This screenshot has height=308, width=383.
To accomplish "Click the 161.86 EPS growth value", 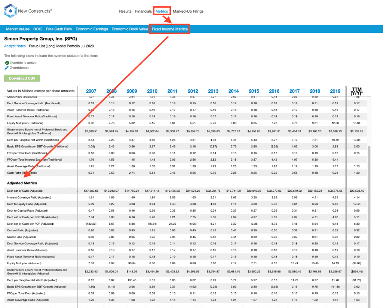I will click(x=335, y=287).
